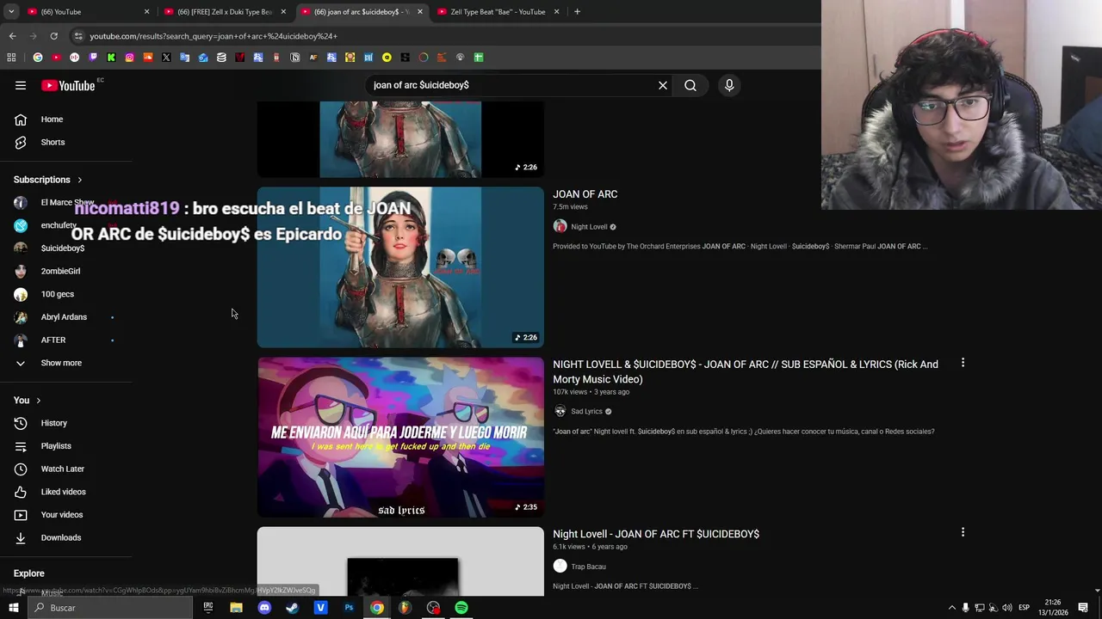Switch to the FREE Zell x Duki tab
Viewport: 1102px width, 619px height.
click(x=224, y=12)
